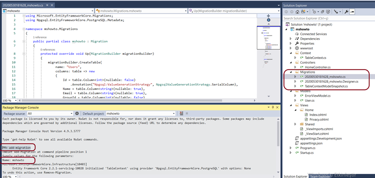Collapse the Controllers folder
Viewport: 375px width, 178px height.
pyautogui.click(x=291, y=62)
